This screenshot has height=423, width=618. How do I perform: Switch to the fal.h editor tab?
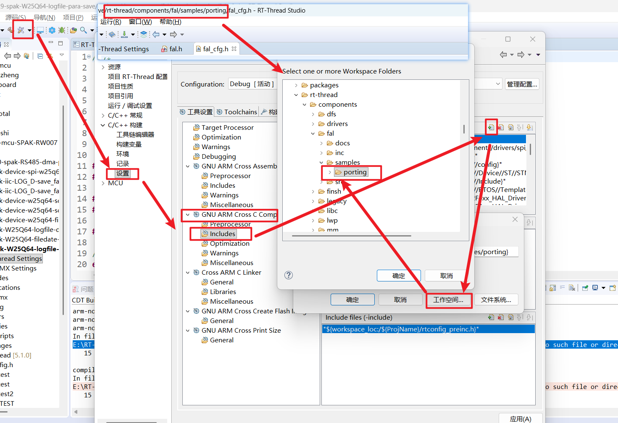(172, 49)
